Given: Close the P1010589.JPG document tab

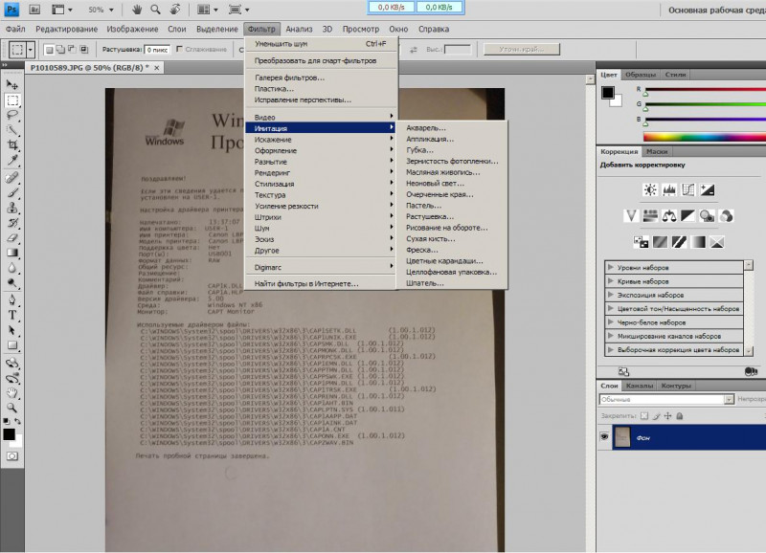Looking at the screenshot, I should coord(157,68).
